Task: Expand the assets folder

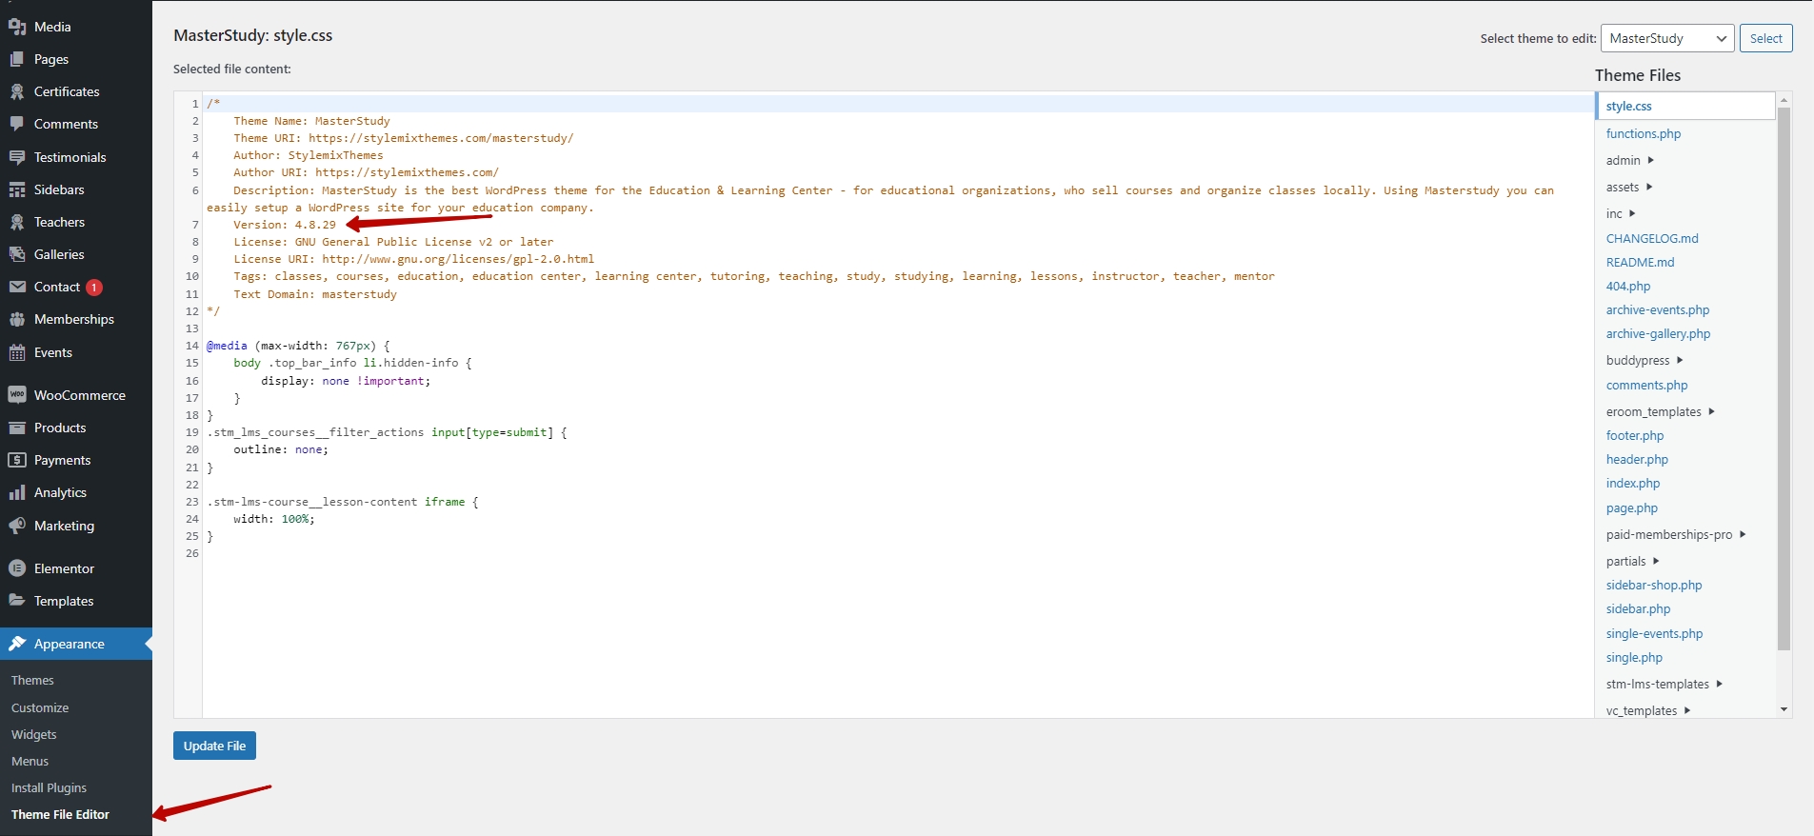Action: pos(1628,187)
